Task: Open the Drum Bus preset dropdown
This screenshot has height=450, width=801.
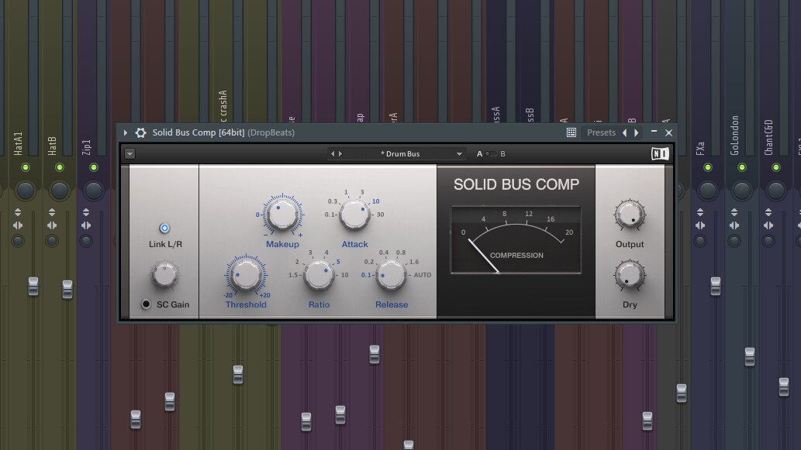Action: [x=459, y=153]
